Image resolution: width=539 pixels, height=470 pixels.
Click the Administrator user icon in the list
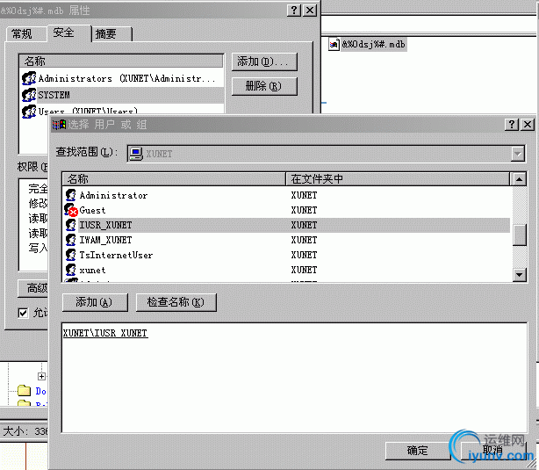tap(71, 195)
